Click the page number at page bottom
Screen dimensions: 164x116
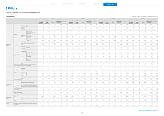[x=82, y=113]
